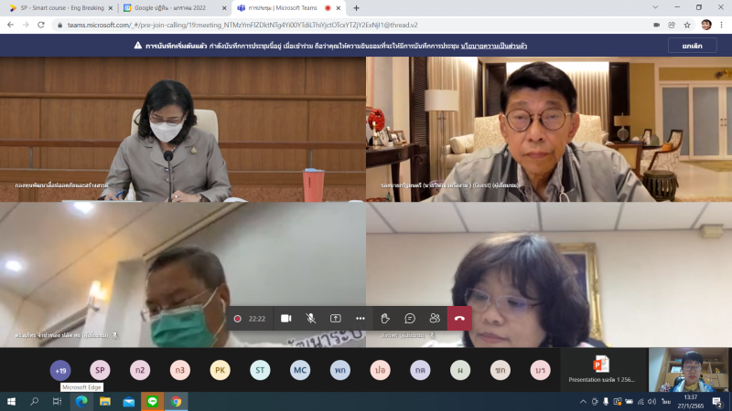The width and height of the screenshot is (732, 411).
Task: Show the participants list
Action: (x=435, y=318)
